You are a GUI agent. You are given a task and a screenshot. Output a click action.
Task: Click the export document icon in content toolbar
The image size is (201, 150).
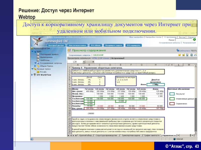point(191,55)
